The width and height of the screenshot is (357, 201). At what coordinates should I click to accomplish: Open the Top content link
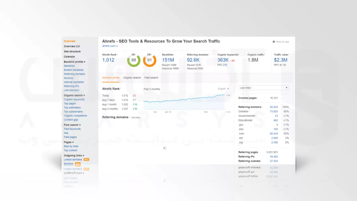(70, 150)
